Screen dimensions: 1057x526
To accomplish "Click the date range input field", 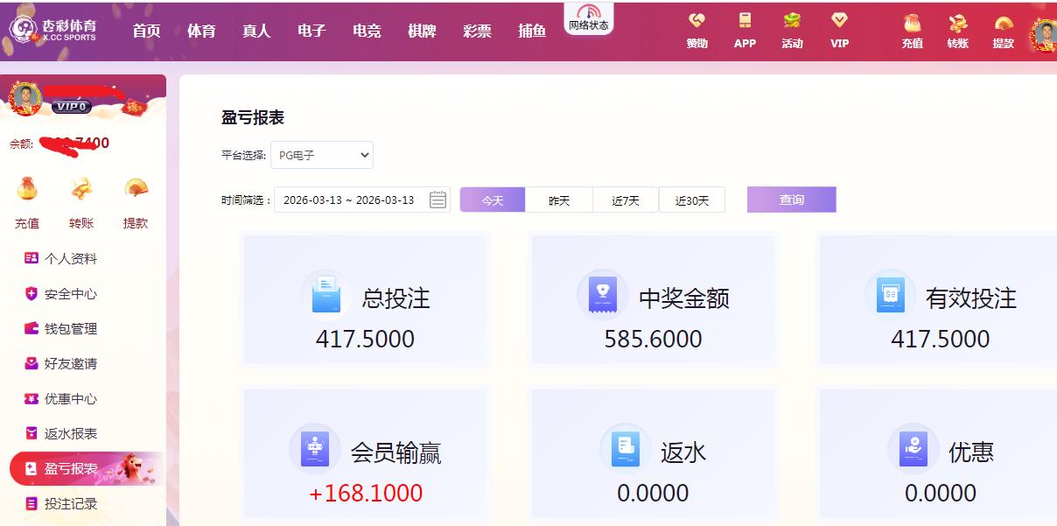I will click(x=362, y=200).
